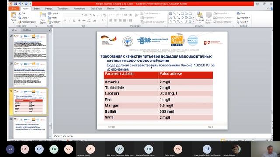Activate Format Painter

click(28, 22)
